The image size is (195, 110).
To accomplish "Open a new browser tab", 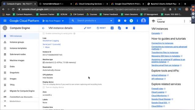I will point(185,4).
